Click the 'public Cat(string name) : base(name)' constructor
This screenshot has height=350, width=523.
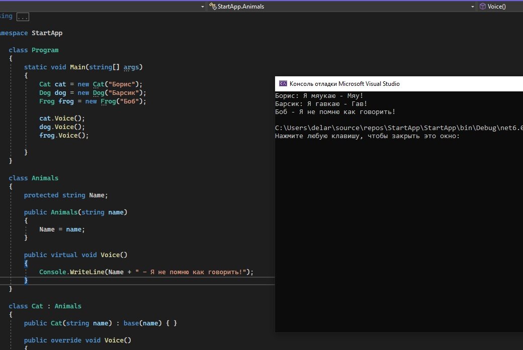click(101, 323)
